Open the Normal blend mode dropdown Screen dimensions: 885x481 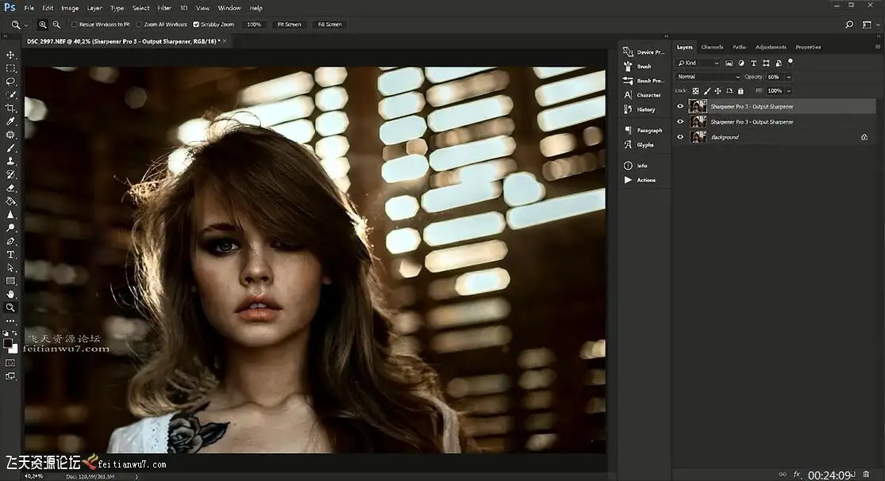[708, 77]
